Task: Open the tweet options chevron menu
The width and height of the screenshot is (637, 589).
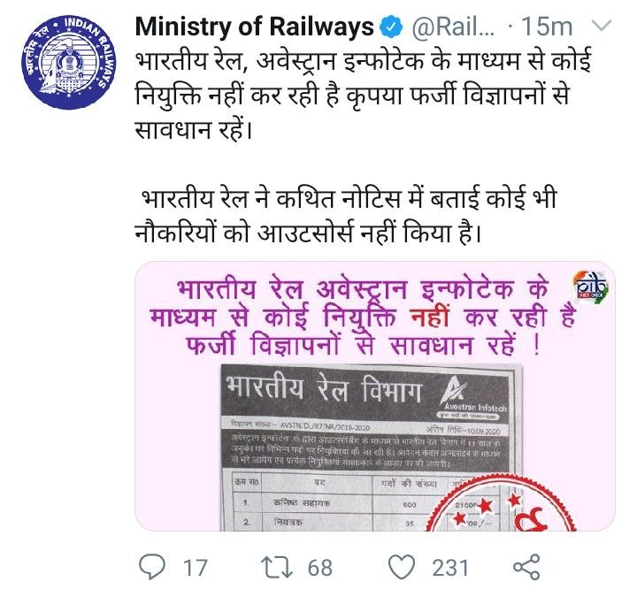Action: [602, 27]
